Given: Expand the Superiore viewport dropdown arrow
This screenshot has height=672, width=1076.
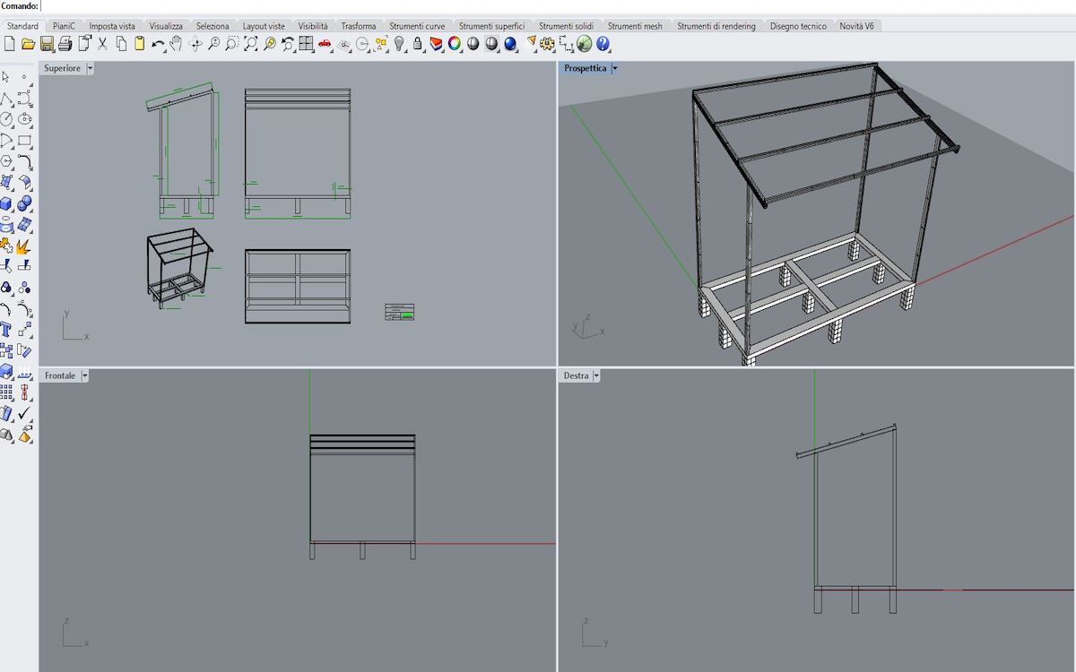Looking at the screenshot, I should [x=90, y=68].
